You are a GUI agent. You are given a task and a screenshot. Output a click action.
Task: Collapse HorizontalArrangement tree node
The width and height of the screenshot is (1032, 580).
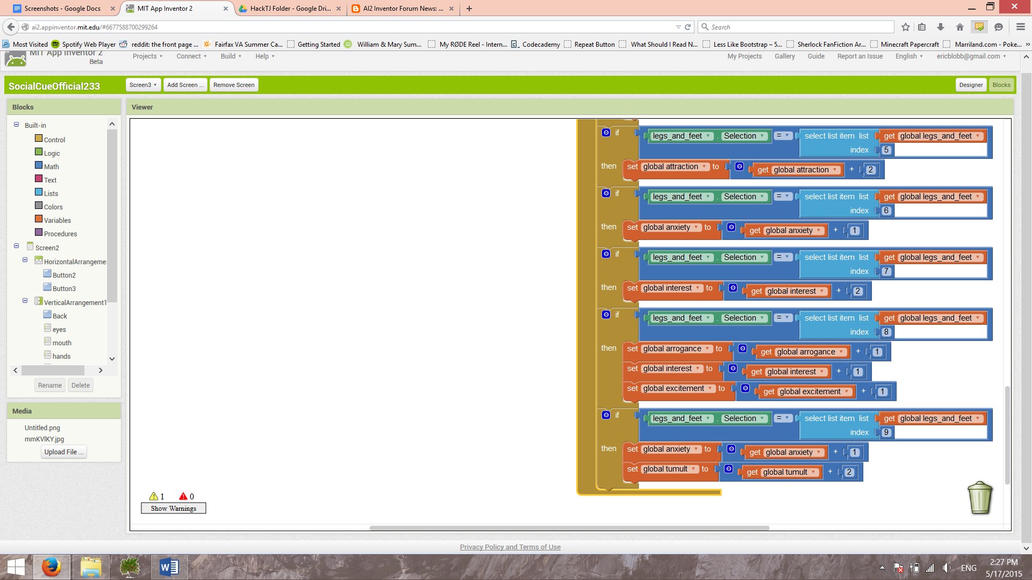(x=25, y=260)
